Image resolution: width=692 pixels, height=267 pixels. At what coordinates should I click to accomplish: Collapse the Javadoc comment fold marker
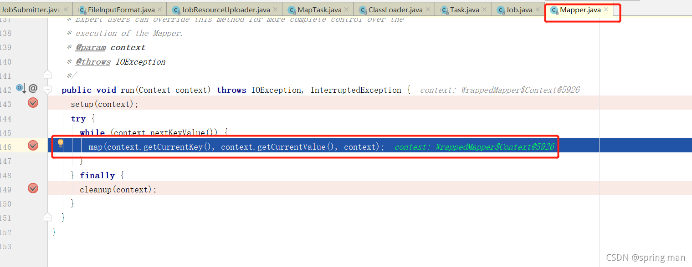[47, 74]
